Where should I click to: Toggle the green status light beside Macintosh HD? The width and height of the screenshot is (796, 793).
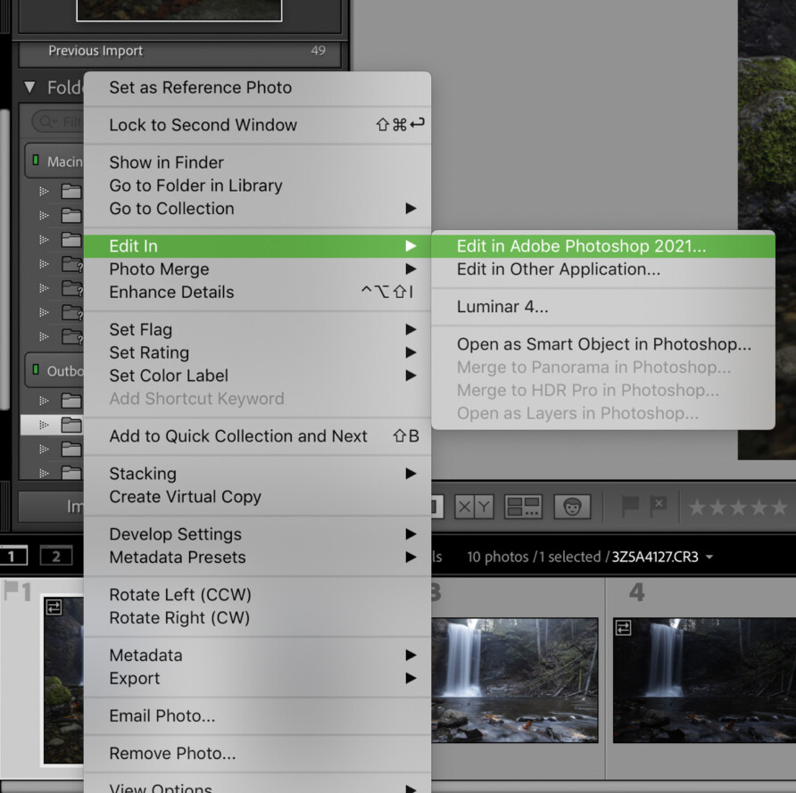pos(36,161)
